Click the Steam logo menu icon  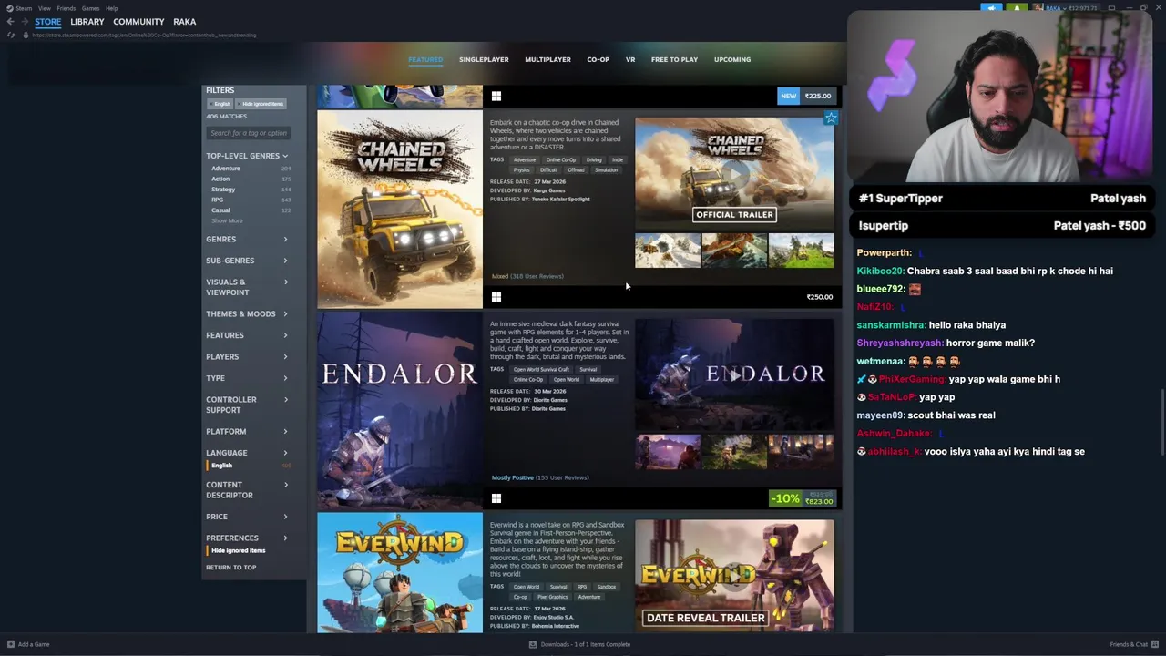click(10, 8)
